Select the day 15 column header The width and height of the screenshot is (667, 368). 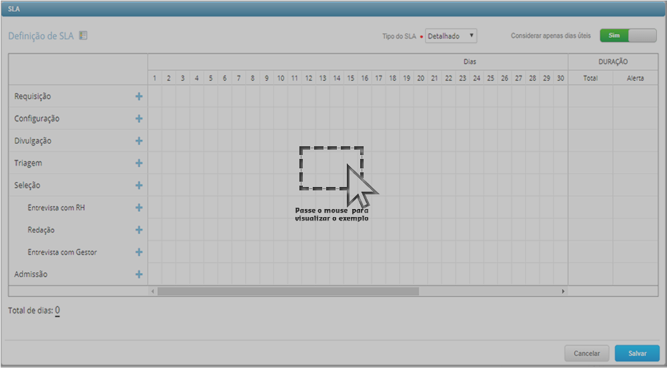coord(351,78)
